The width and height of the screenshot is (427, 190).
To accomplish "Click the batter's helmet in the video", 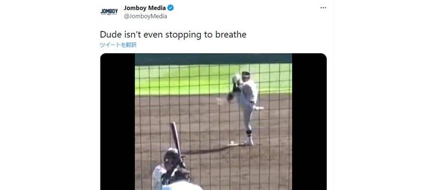I will click(x=172, y=156).
